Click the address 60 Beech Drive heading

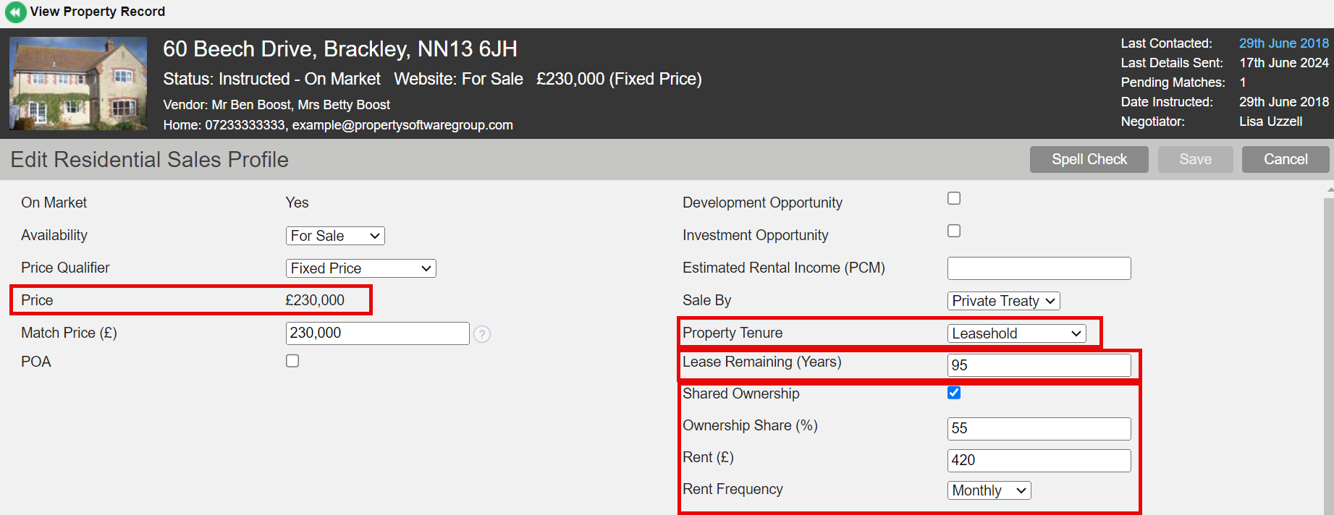pyautogui.click(x=340, y=49)
